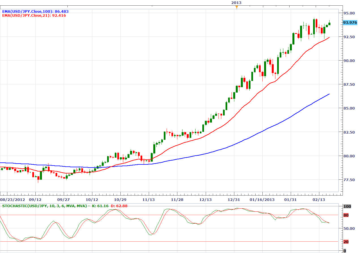Click the 11/13 date axis label
Image resolution: width=361 pixels, height=253 pixels.
click(x=149, y=200)
